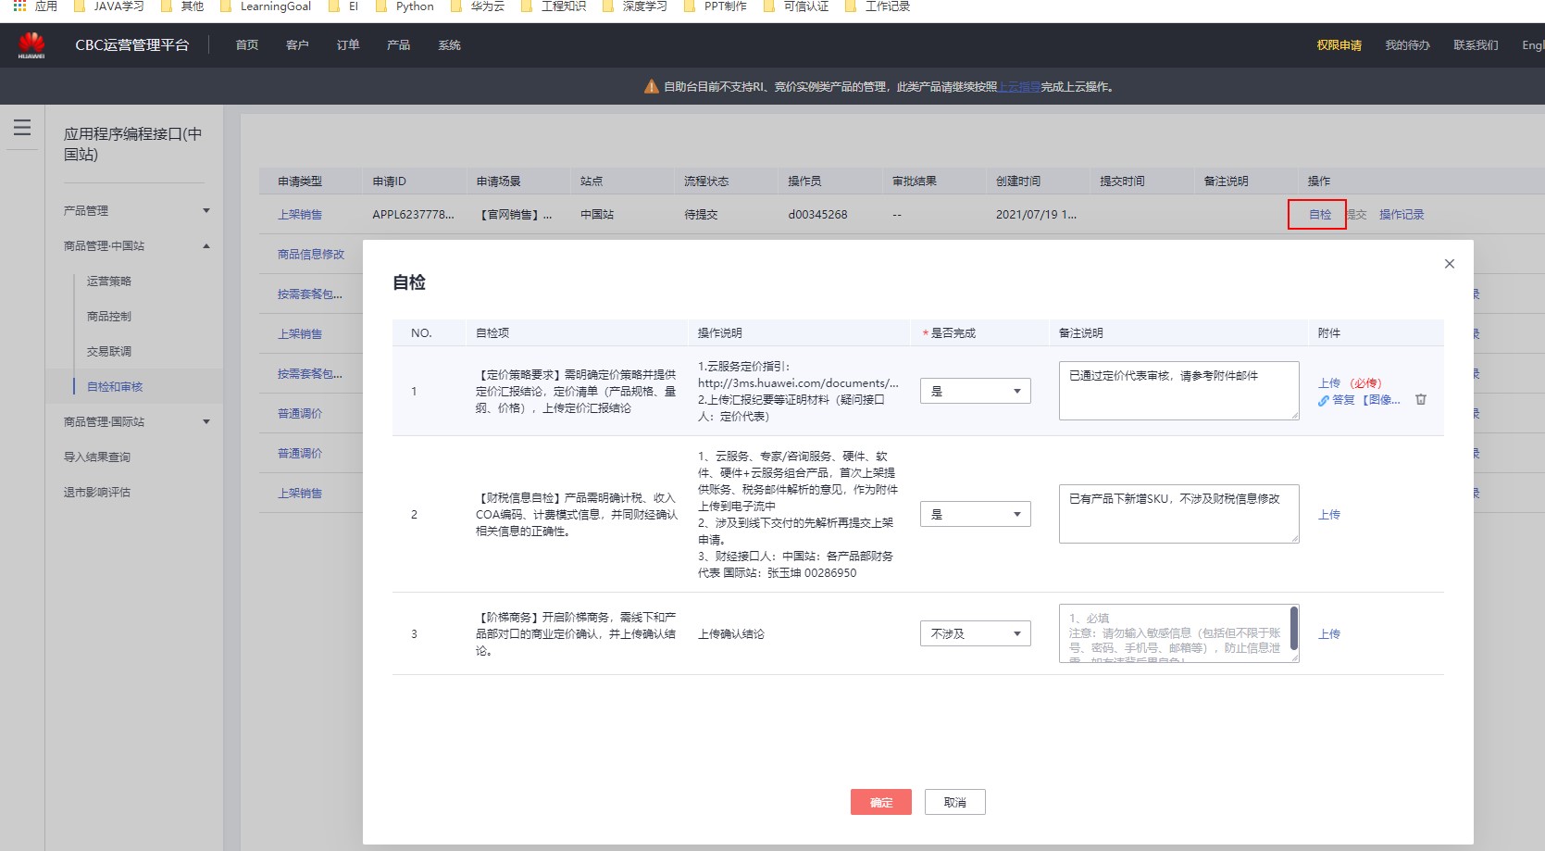The height and width of the screenshot is (851, 1545).
Task: Go to the 首页 nav item
Action: (247, 45)
